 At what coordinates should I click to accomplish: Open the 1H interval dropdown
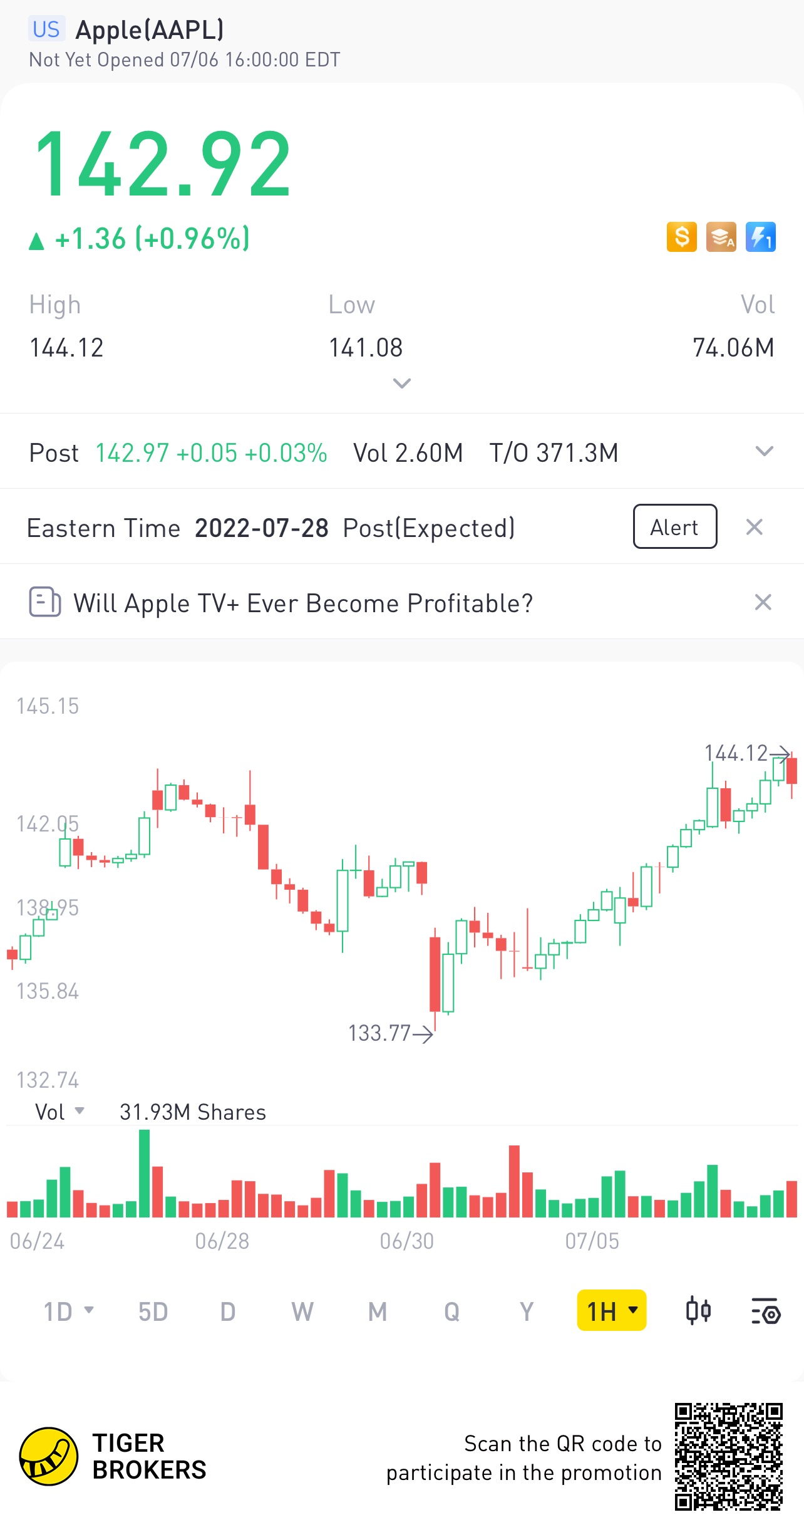[x=611, y=1310]
